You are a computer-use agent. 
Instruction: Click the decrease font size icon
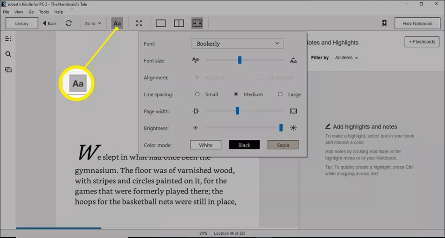tap(195, 60)
